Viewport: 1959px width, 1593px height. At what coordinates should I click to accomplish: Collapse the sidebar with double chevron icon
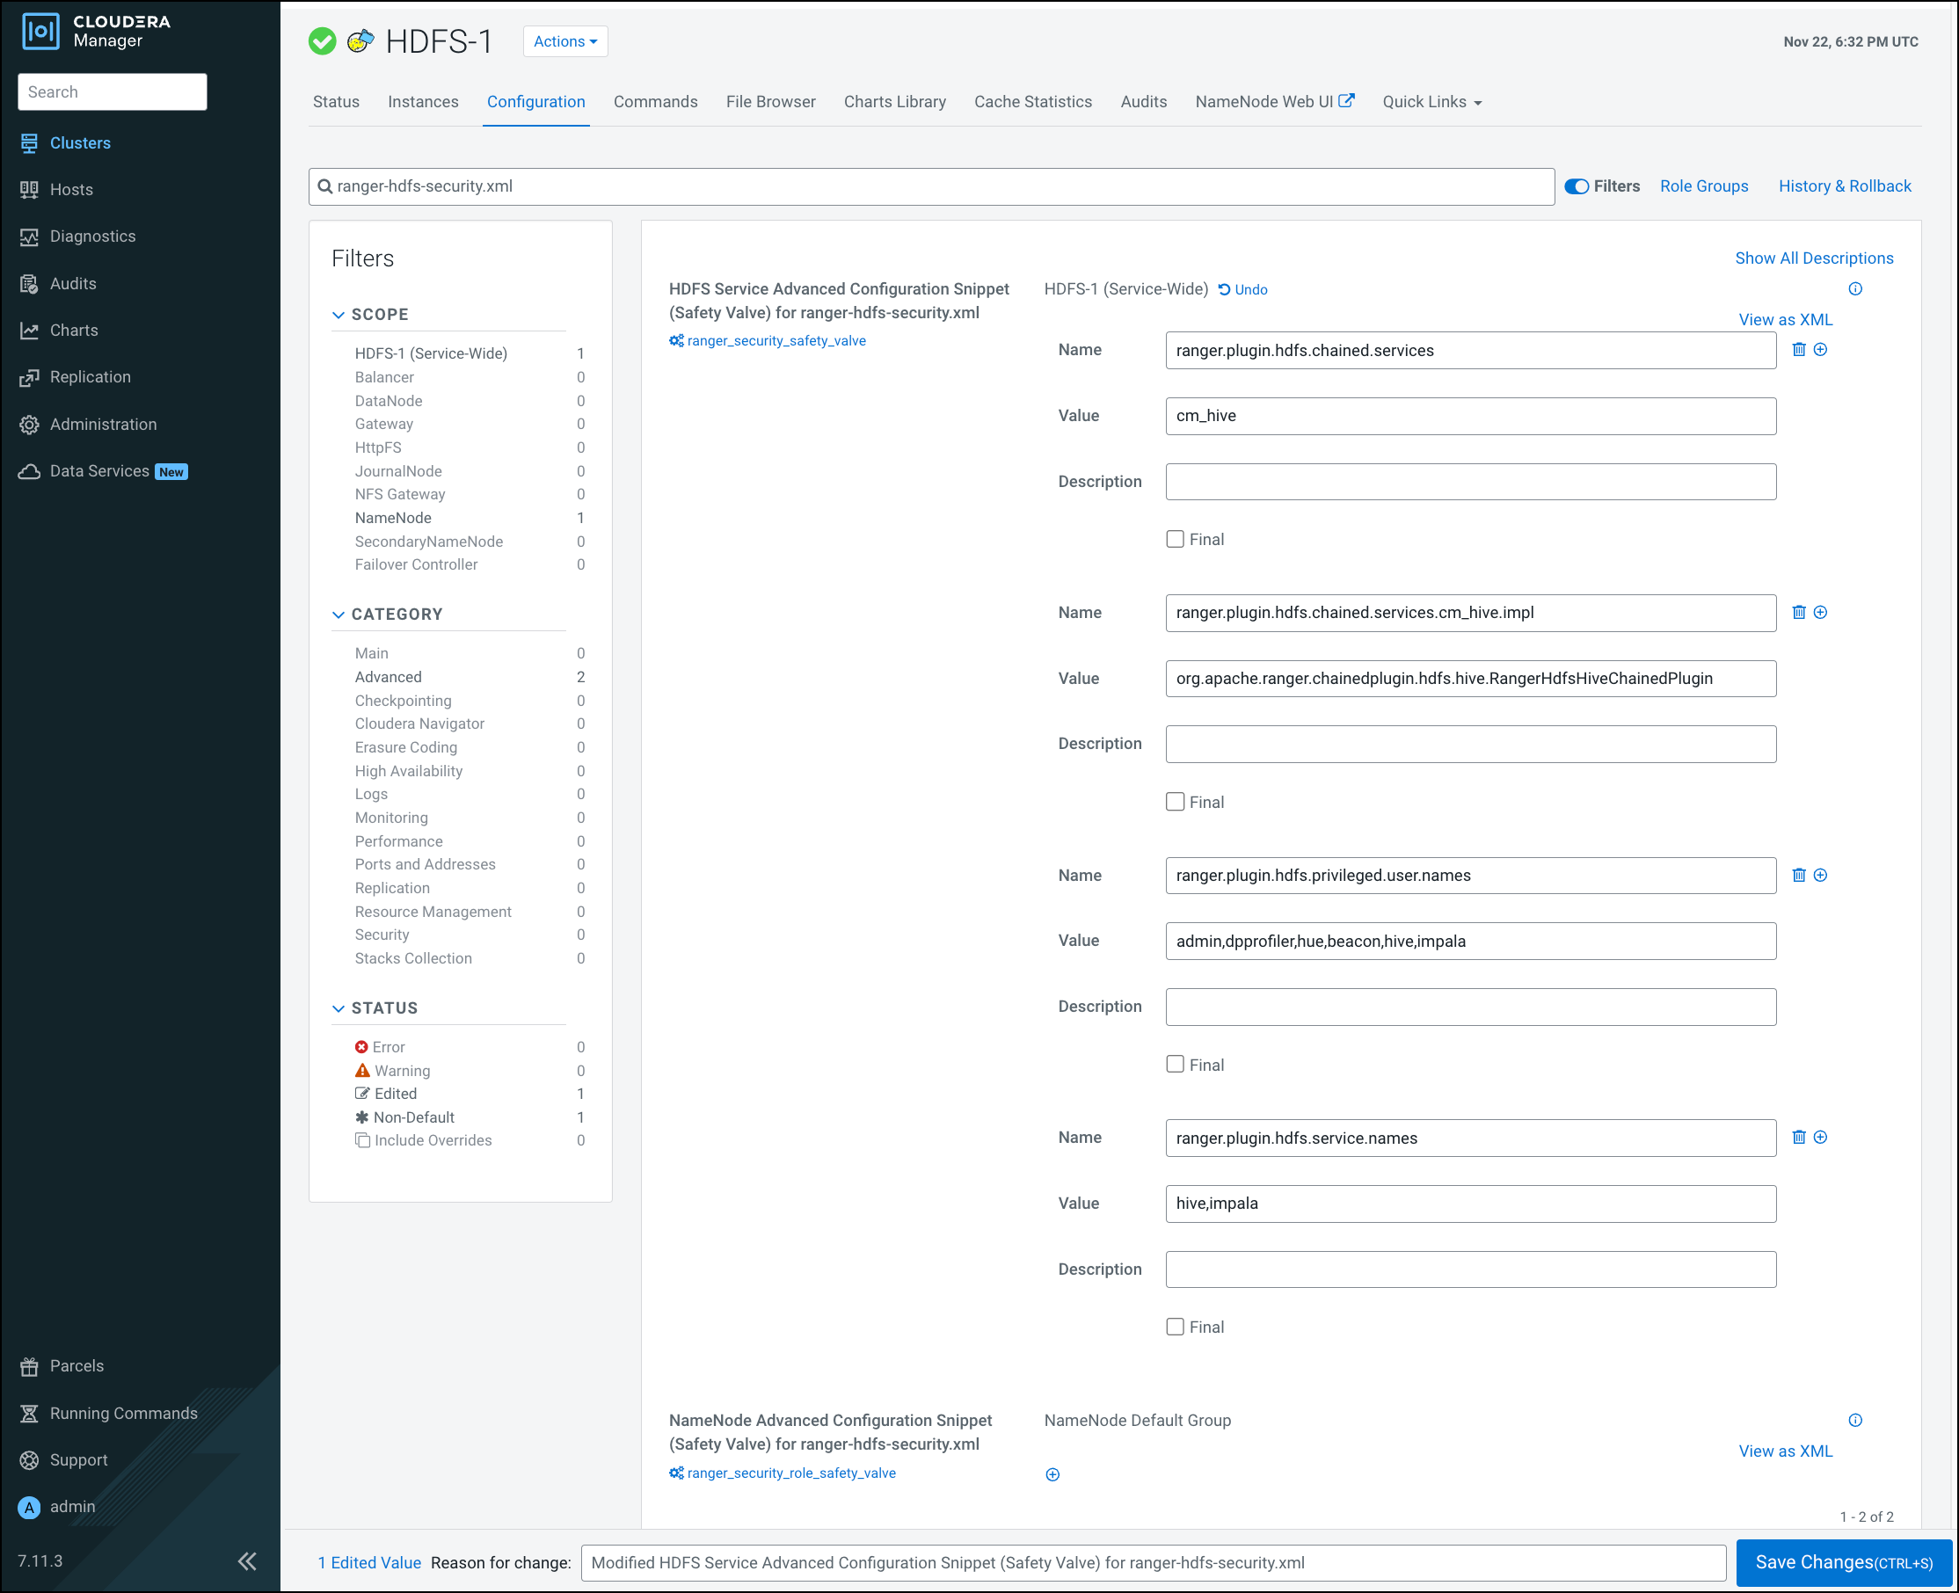pos(247,1560)
